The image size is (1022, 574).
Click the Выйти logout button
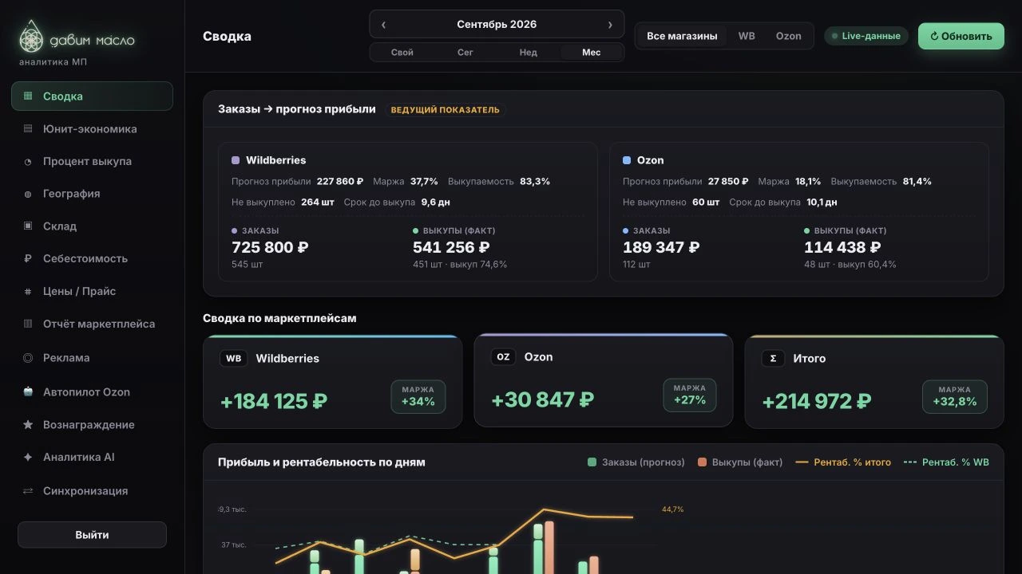(x=92, y=535)
